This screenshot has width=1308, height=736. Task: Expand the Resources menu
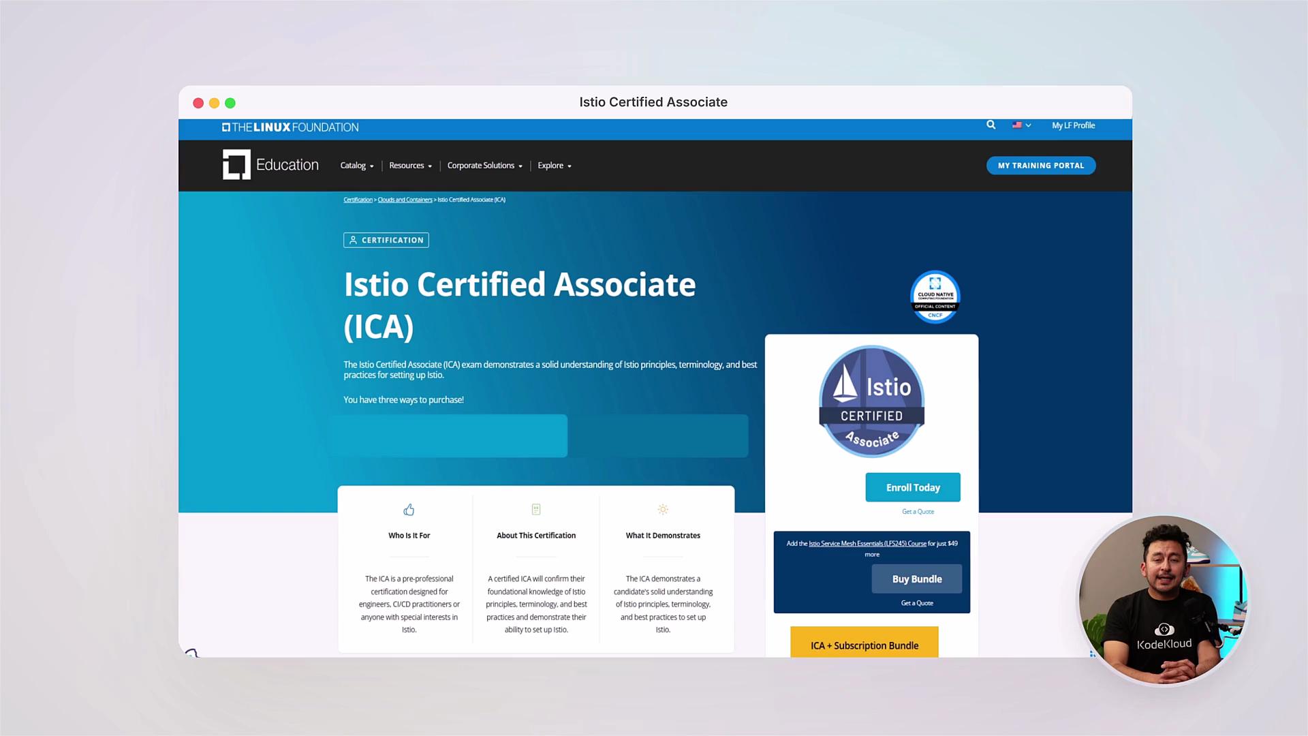click(x=410, y=166)
